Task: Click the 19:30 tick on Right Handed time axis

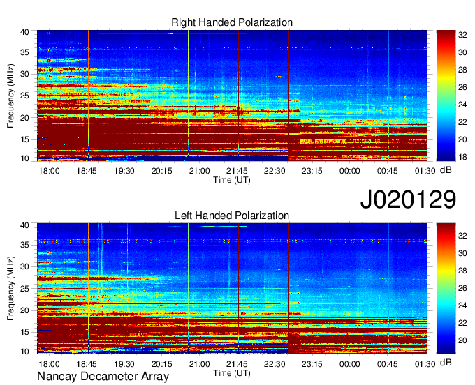Action: (124, 171)
